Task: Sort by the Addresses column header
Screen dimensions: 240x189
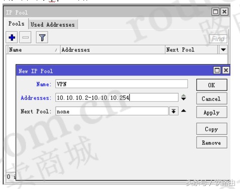Action: pos(113,50)
